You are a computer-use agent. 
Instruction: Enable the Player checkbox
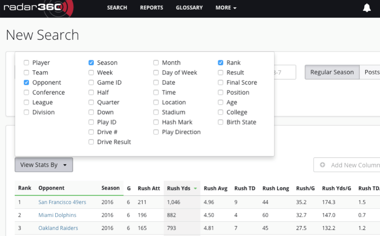point(26,63)
